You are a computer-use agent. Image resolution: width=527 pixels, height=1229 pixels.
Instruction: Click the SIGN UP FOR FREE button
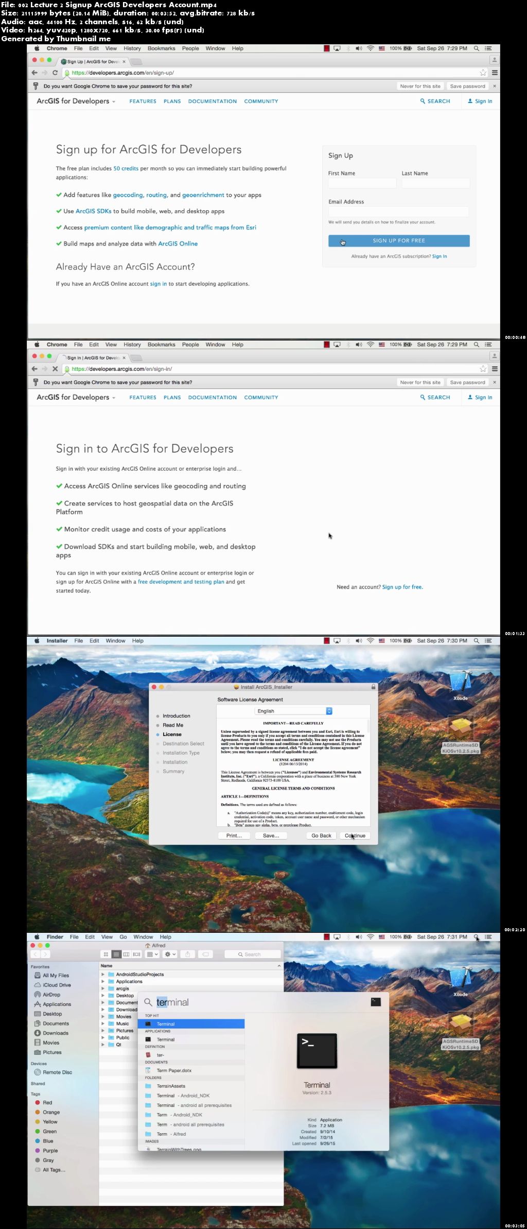click(399, 241)
